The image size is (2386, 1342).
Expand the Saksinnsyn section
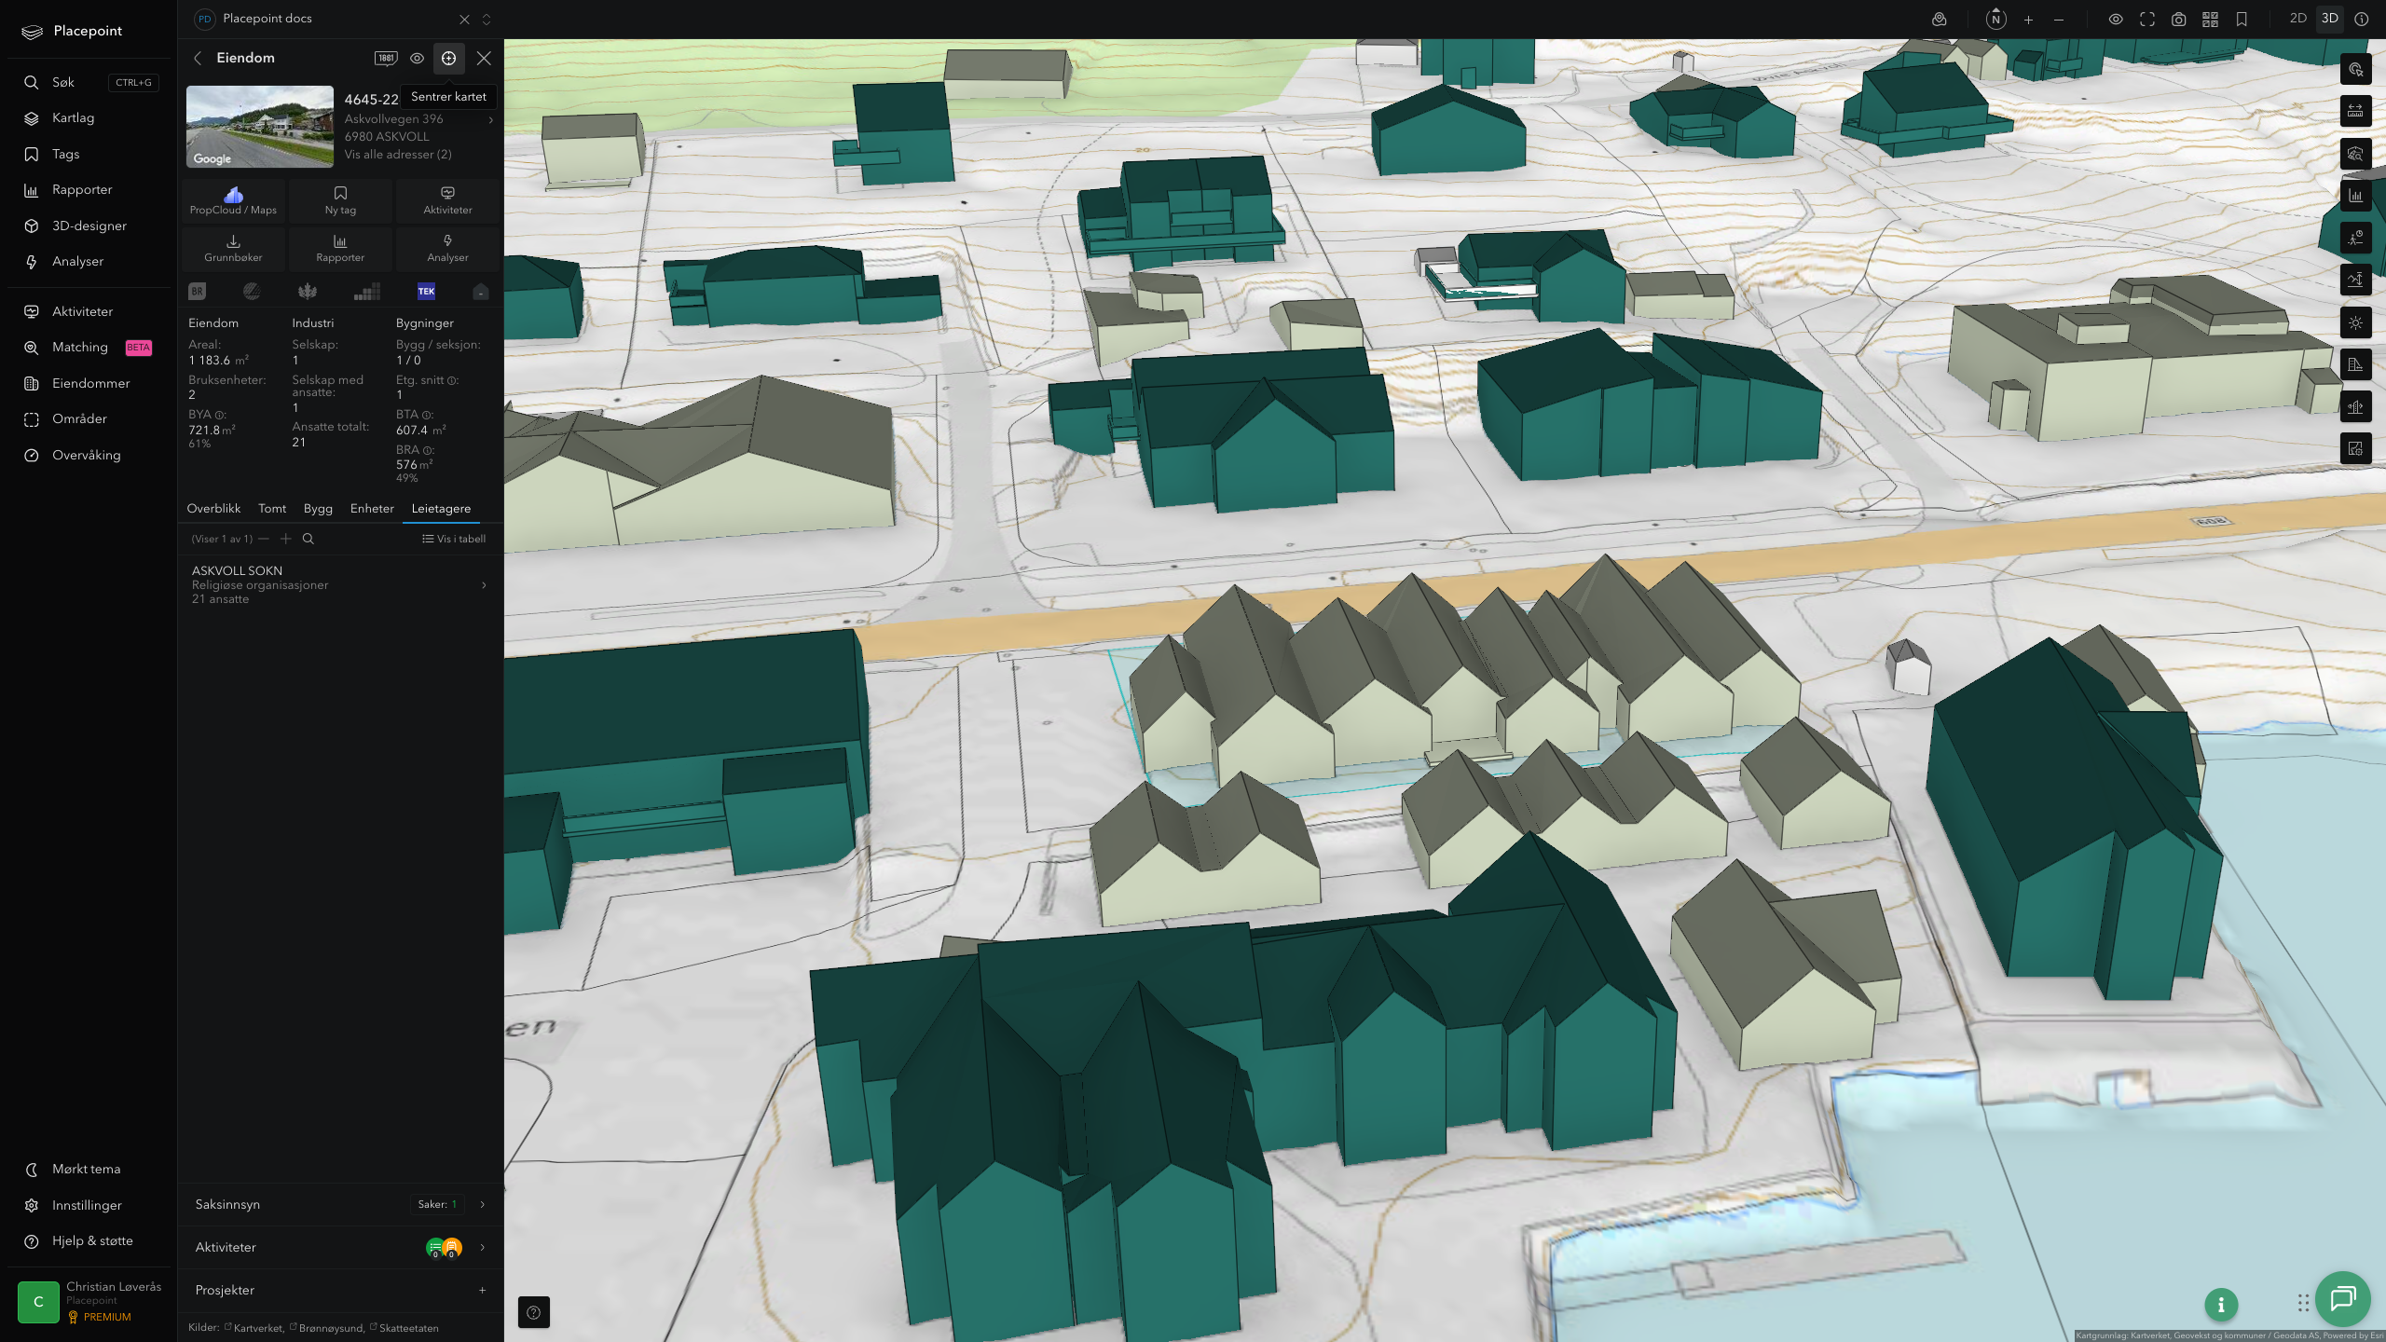340,1204
